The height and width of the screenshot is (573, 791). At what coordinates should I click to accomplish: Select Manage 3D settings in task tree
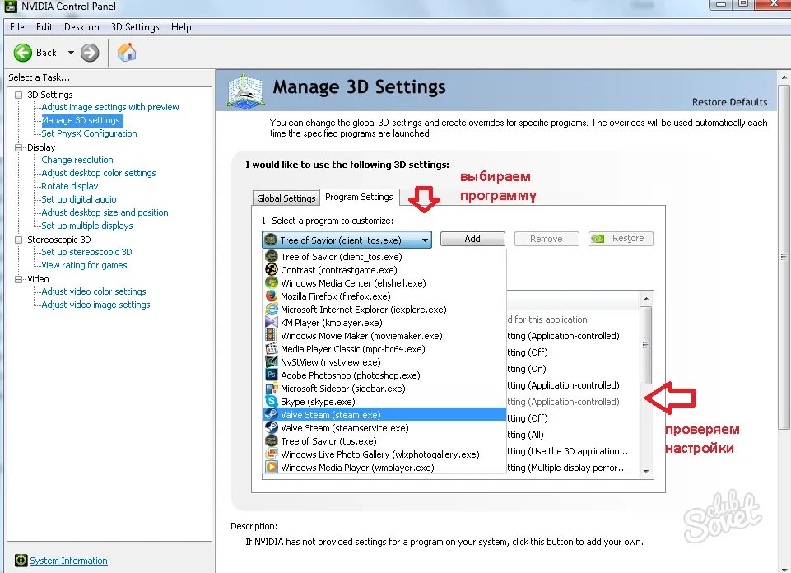[x=81, y=120]
